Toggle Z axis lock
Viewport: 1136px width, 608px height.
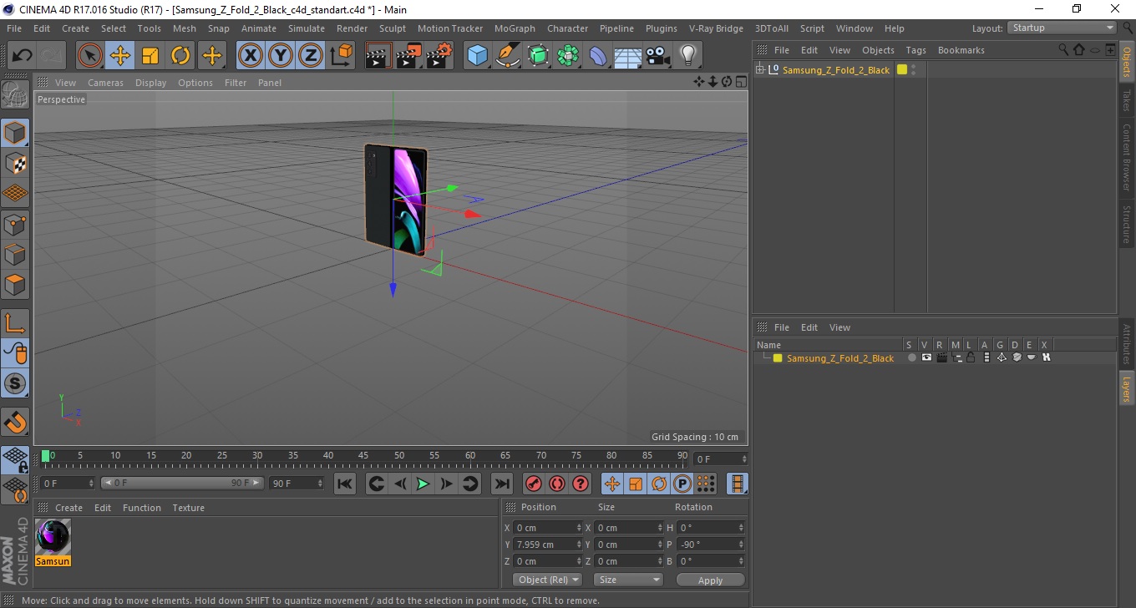pyautogui.click(x=311, y=56)
